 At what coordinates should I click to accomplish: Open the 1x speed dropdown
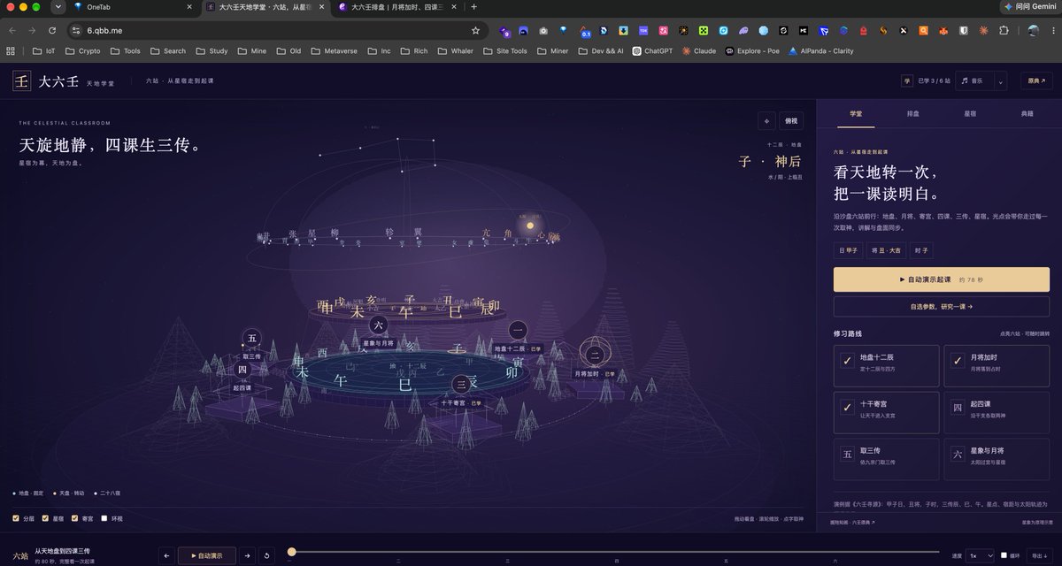point(979,556)
